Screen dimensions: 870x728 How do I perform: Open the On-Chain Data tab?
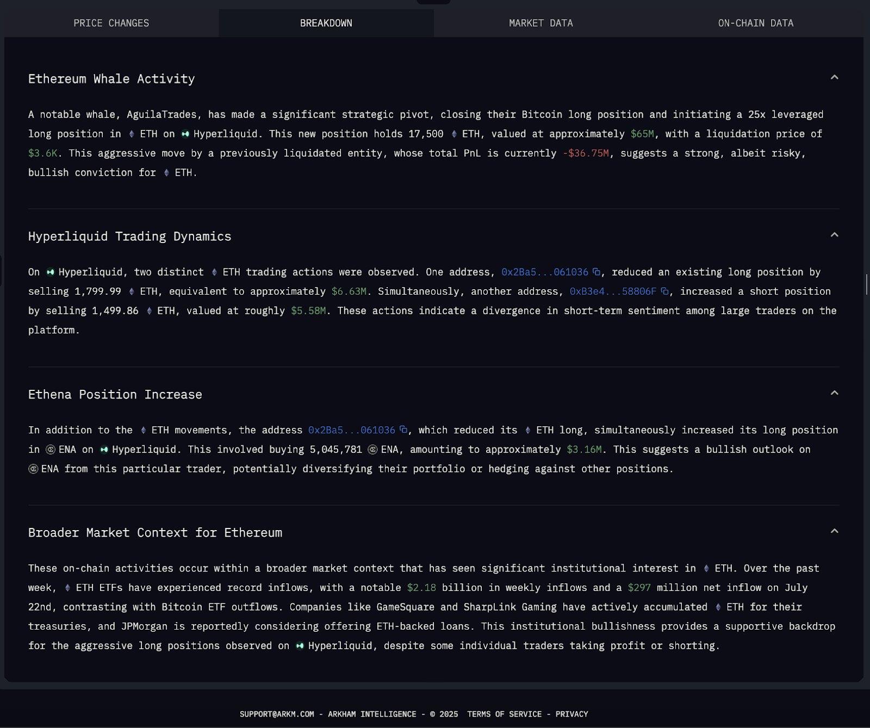756,23
